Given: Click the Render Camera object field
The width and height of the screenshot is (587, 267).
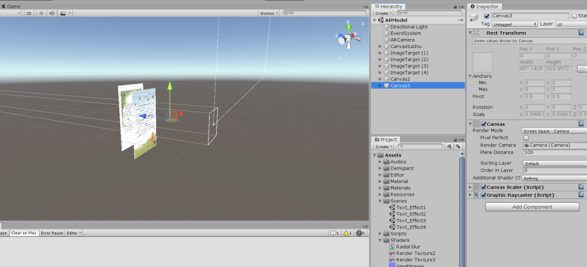Looking at the screenshot, I should tap(555, 145).
